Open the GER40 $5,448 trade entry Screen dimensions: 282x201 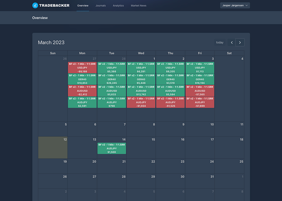[x=141, y=79]
